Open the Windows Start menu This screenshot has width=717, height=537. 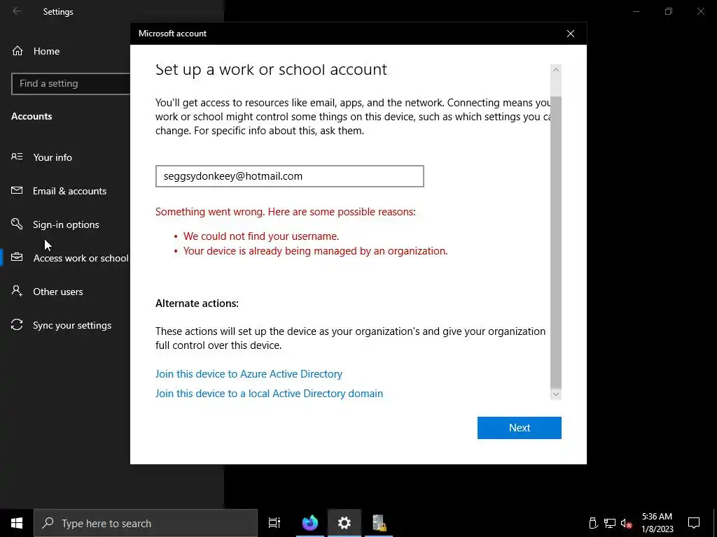point(17,523)
